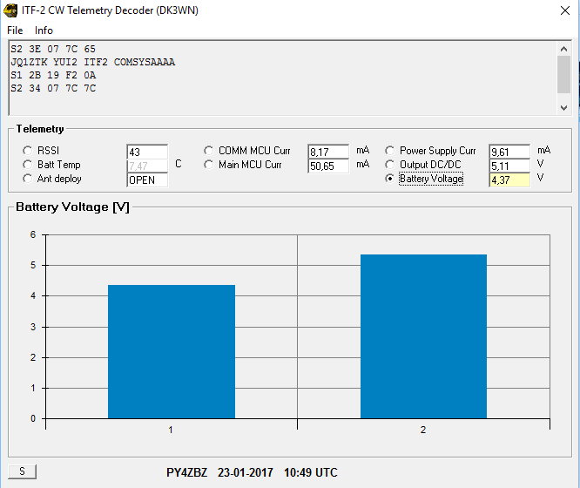The height and width of the screenshot is (488, 580).
Task: Open the Info menu
Action: 44,30
